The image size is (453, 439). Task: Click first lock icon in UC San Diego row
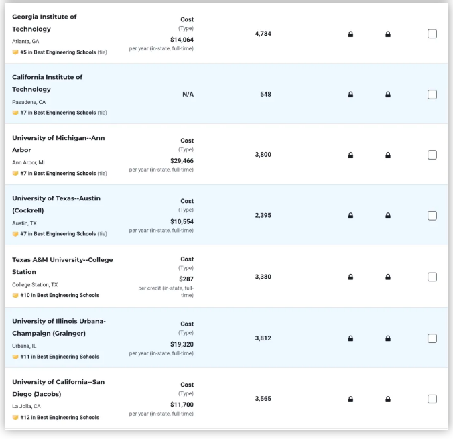tap(350, 399)
